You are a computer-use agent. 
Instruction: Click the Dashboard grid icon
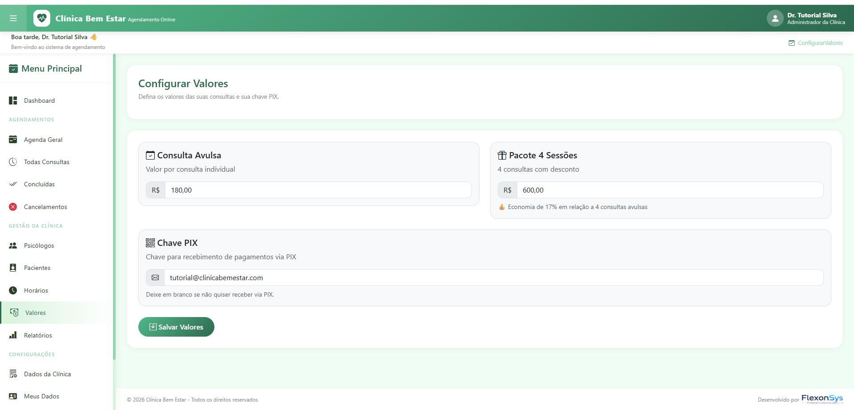pos(13,100)
